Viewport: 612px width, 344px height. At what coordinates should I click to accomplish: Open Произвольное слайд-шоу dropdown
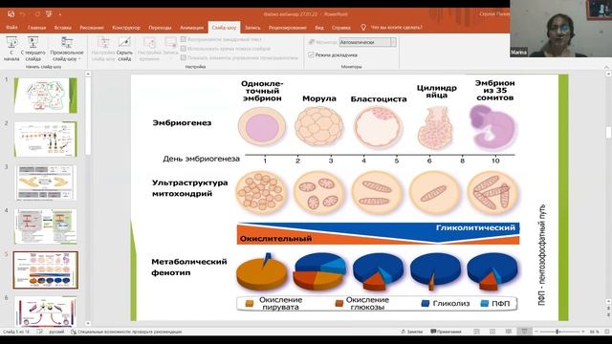pyautogui.click(x=67, y=49)
